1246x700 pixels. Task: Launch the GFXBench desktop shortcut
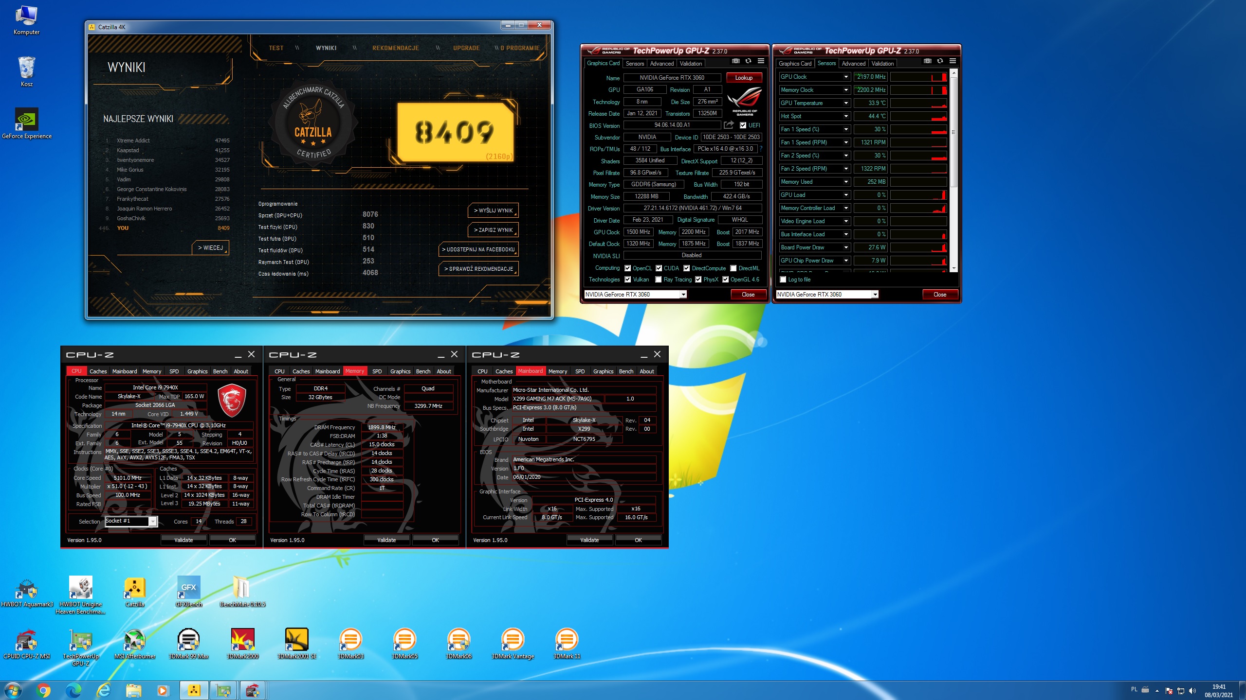coord(189,592)
